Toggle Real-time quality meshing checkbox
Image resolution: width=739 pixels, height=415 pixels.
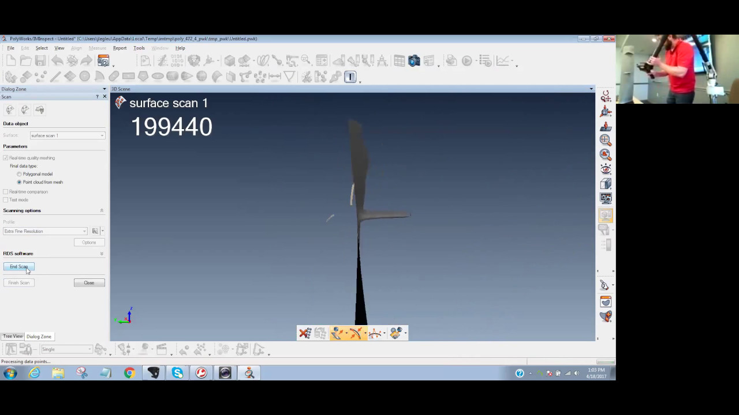(x=6, y=158)
